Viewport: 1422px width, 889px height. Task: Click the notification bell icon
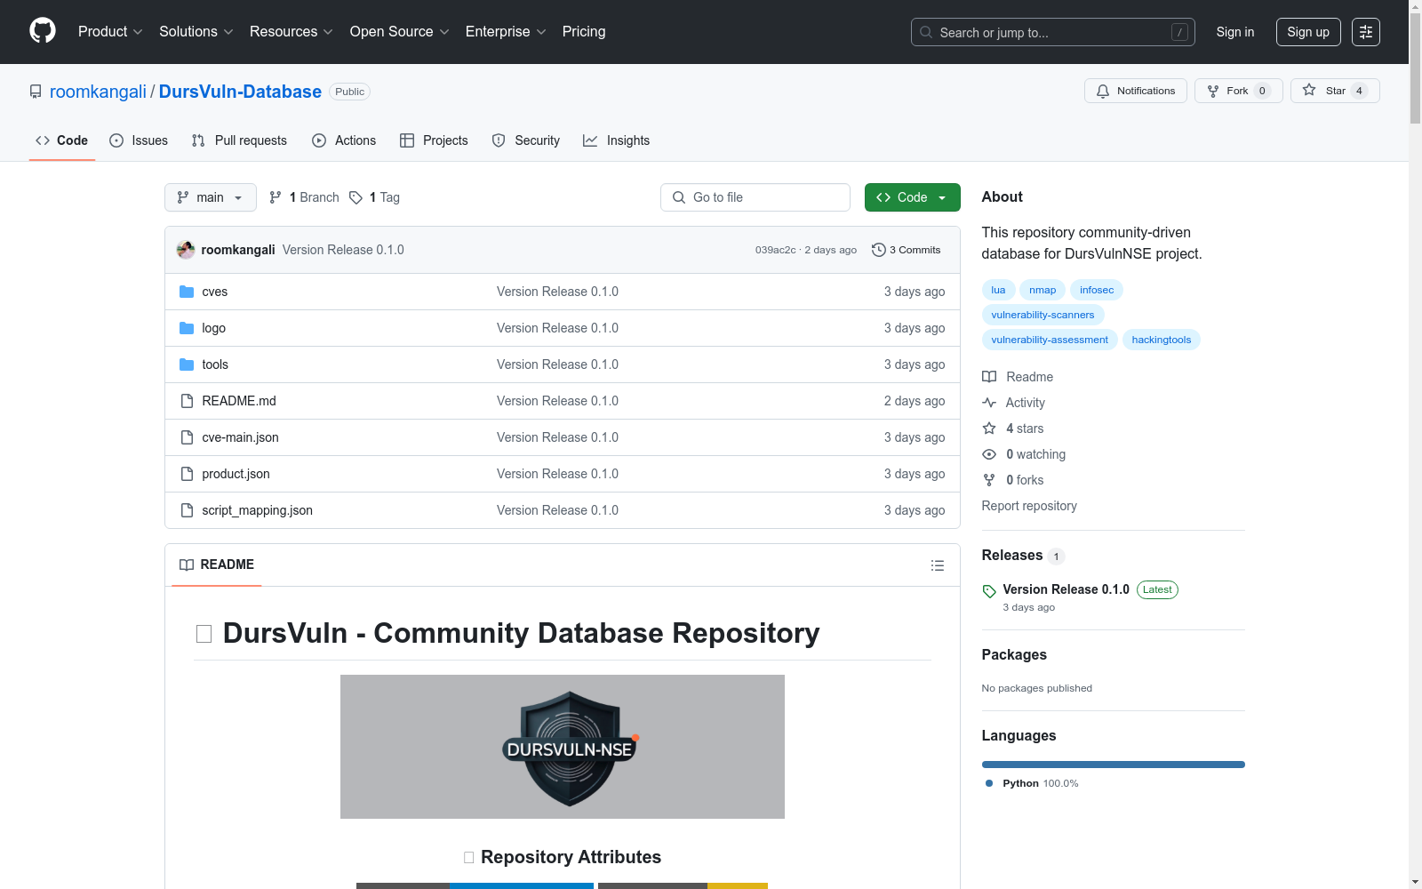pyautogui.click(x=1103, y=91)
